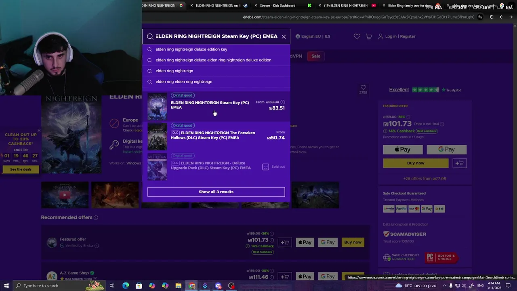Select suggestion 'elden ring nightreign'
Screen dimensions: 517x291
pyautogui.click(x=216, y=71)
